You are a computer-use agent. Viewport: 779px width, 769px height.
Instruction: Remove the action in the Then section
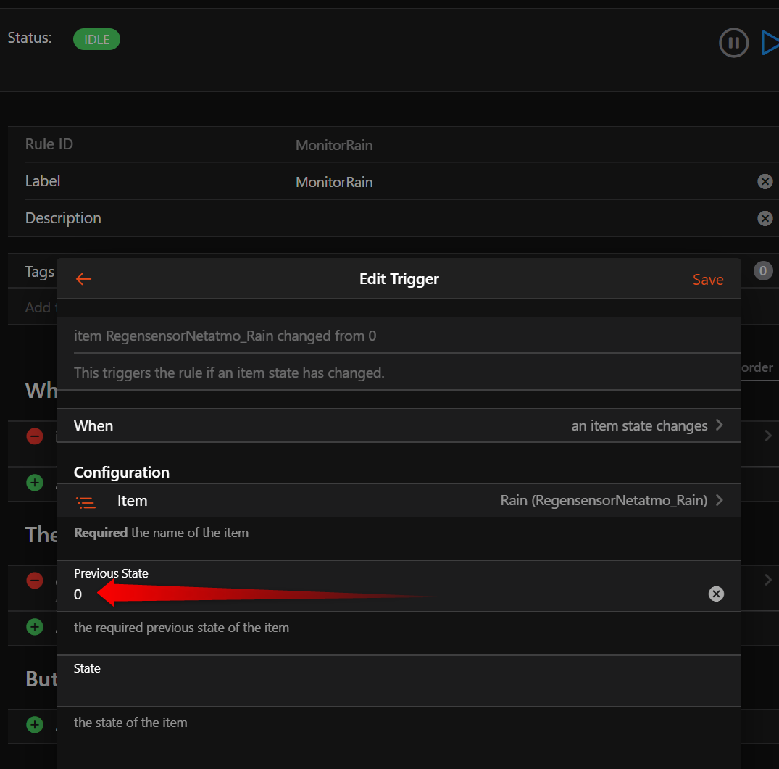coord(35,580)
